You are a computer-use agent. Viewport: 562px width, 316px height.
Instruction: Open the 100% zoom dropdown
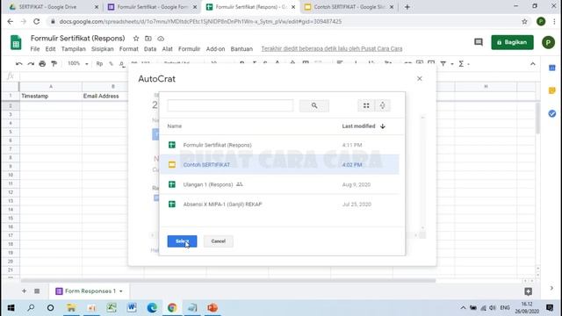78,64
